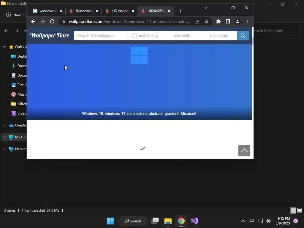Switch Explorer to large icons view
This screenshot has height=228, width=304.
tap(300, 210)
